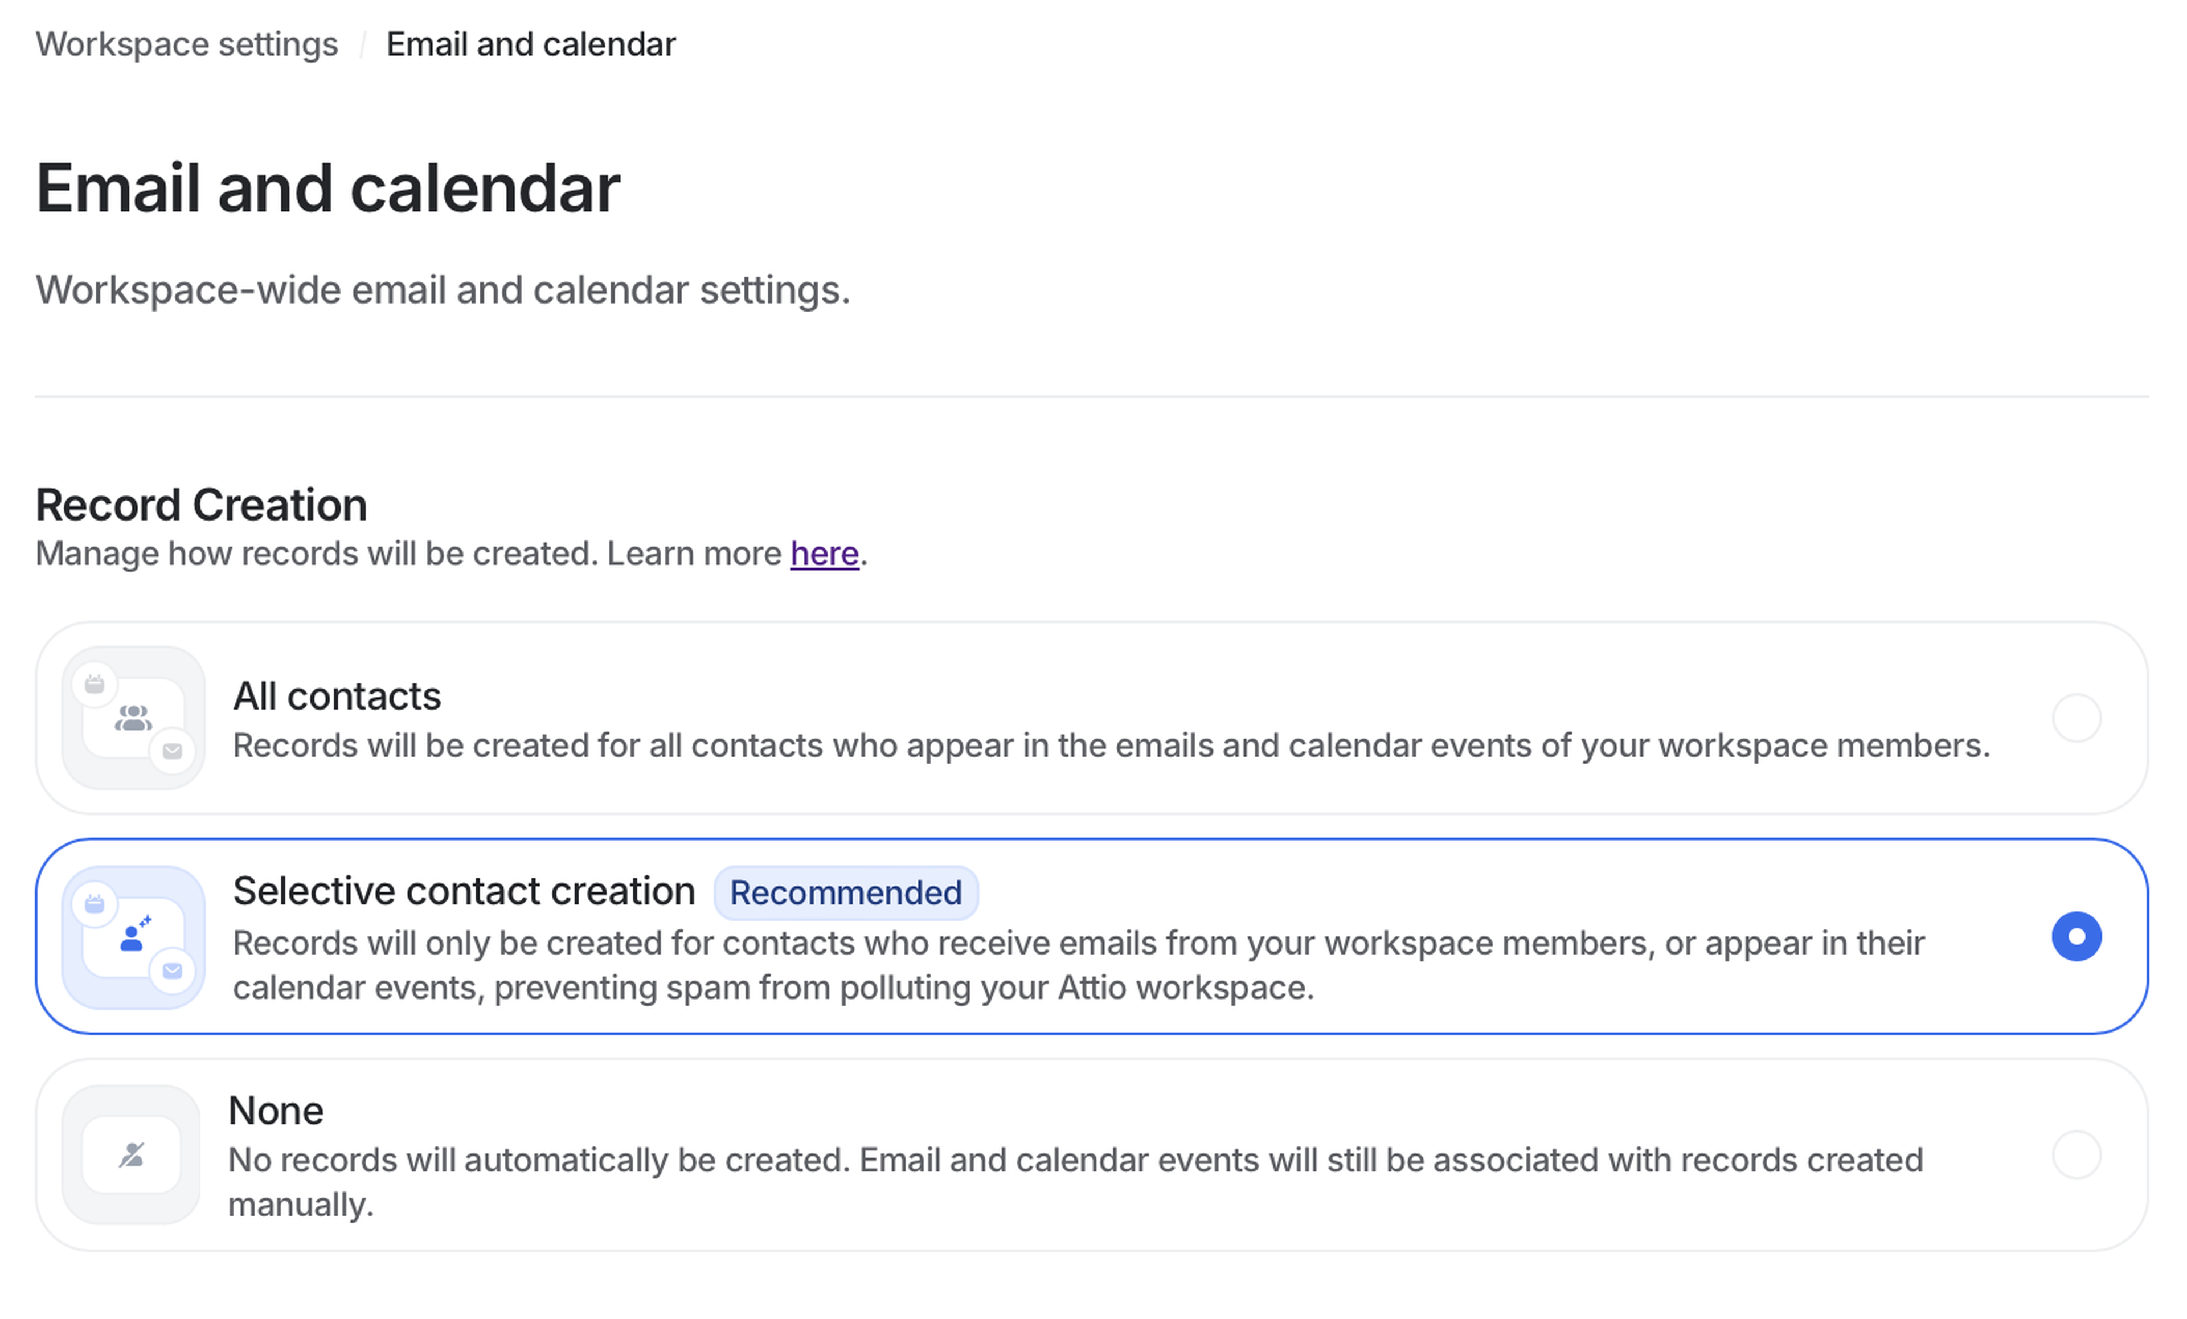Go back to Workspace settings breadcrumb

(x=186, y=44)
